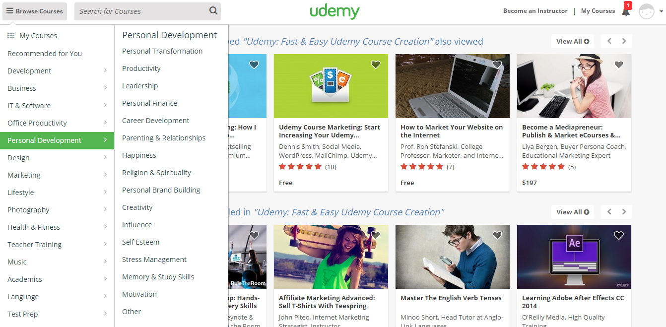Next arrow for also viewed carousel
This screenshot has height=327, width=666.
tap(624, 42)
